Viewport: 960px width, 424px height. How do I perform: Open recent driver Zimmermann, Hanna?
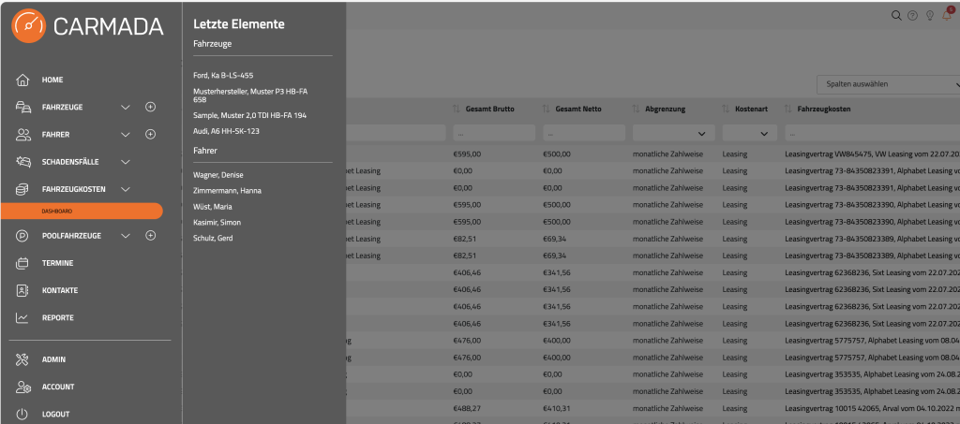[x=227, y=191]
